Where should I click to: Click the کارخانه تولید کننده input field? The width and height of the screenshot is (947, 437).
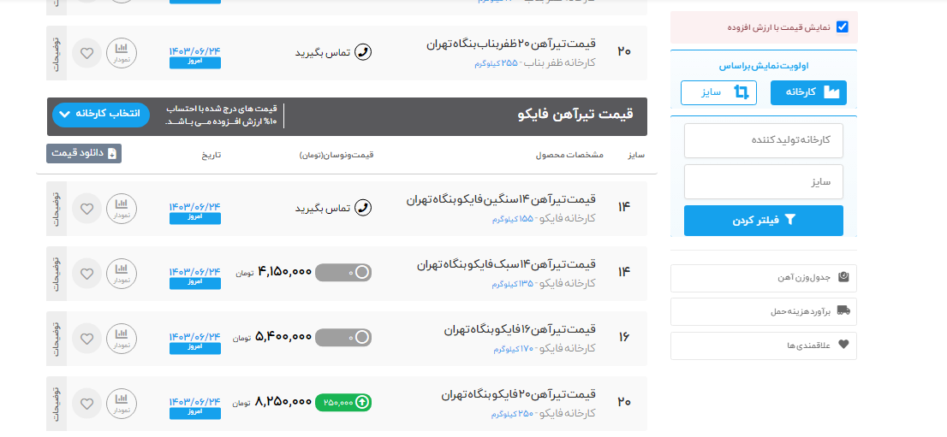[763, 140]
